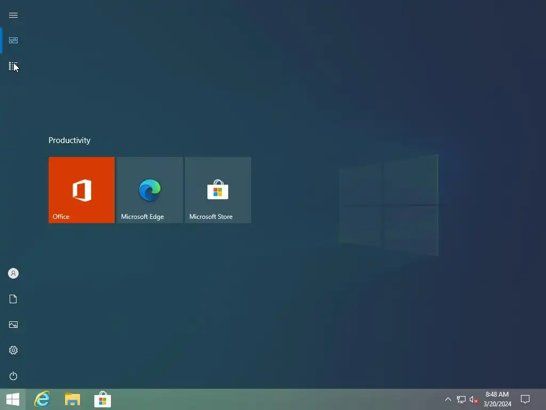The height and width of the screenshot is (410, 546).
Task: Select the Pinned tiles view icon
Action: [13, 41]
